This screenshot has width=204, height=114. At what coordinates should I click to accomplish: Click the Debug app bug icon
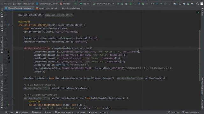point(130,4)
